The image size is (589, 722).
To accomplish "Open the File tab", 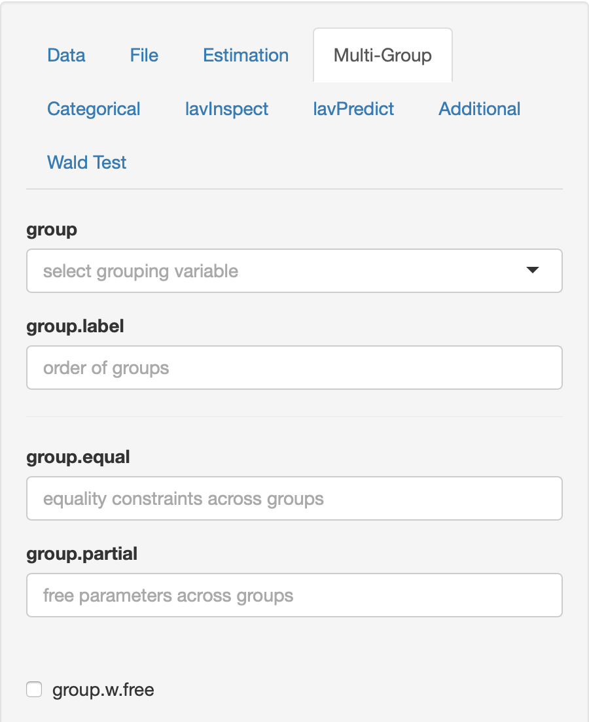I will (x=143, y=56).
